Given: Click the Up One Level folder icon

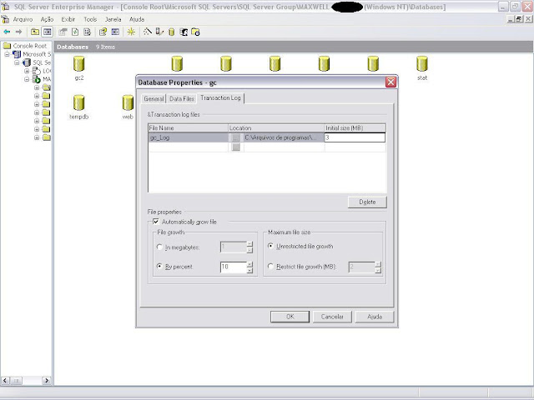Looking at the screenshot, I should (35, 32).
